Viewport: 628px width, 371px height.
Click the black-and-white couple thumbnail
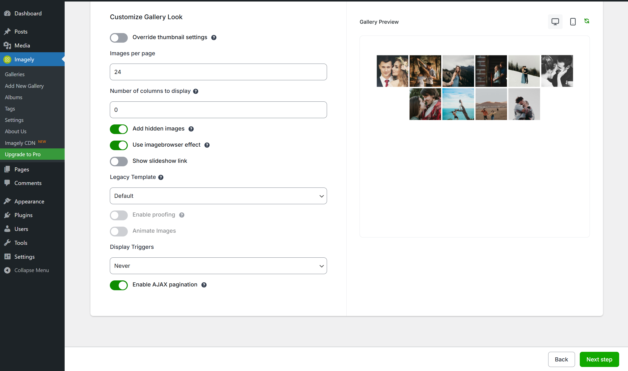click(x=557, y=71)
